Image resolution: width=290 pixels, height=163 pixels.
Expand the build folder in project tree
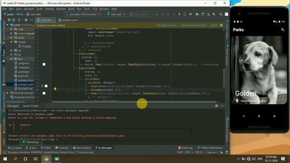pyautogui.click(x=11, y=38)
